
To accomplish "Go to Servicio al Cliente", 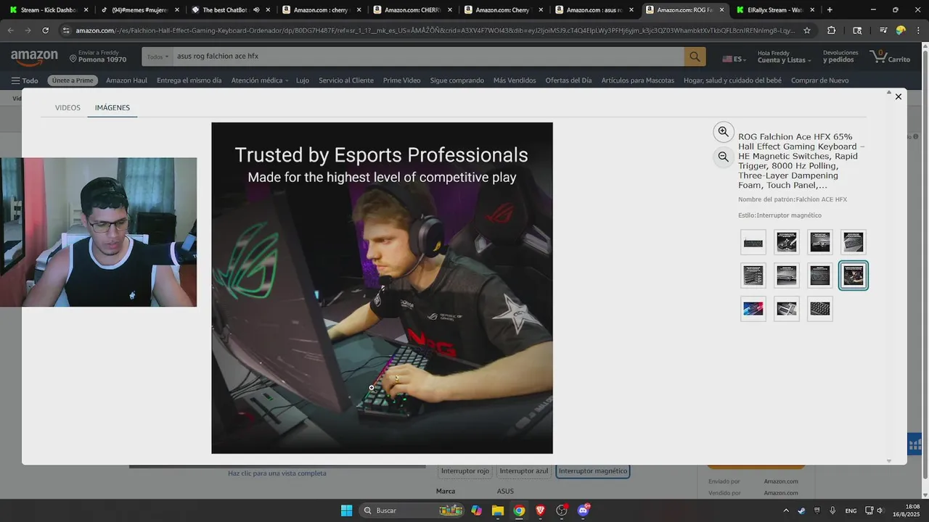I will pyautogui.click(x=346, y=80).
